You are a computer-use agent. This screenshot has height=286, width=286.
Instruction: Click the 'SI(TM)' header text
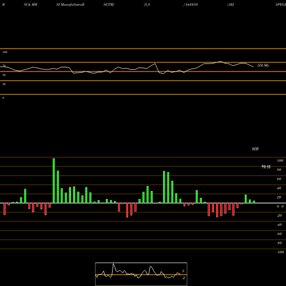(109, 5)
